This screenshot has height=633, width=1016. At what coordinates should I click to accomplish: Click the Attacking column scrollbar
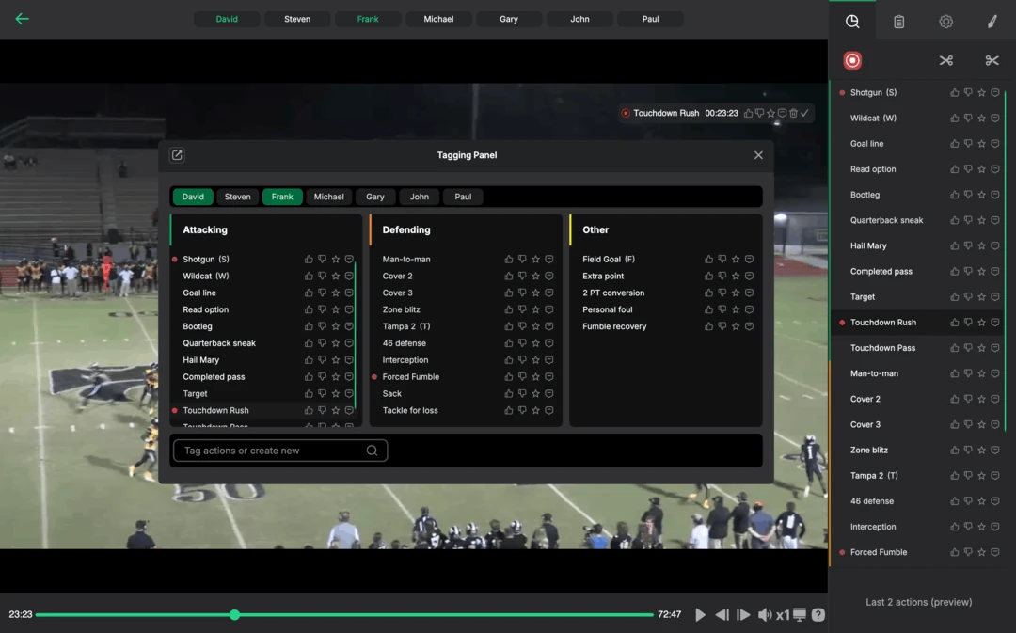356,335
